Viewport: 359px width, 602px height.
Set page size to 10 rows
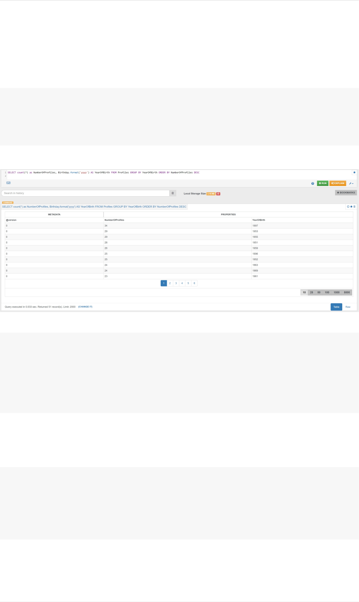[304, 292]
